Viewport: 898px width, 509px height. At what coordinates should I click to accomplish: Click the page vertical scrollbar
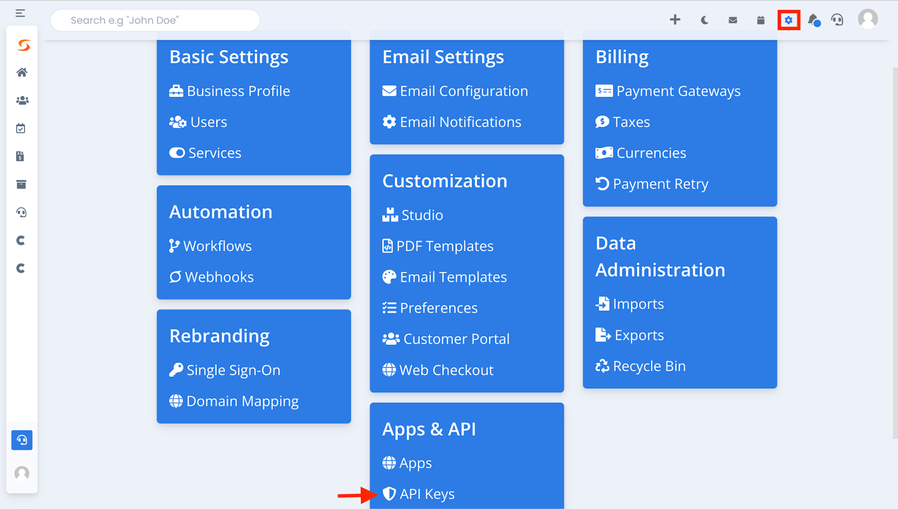[x=895, y=252]
